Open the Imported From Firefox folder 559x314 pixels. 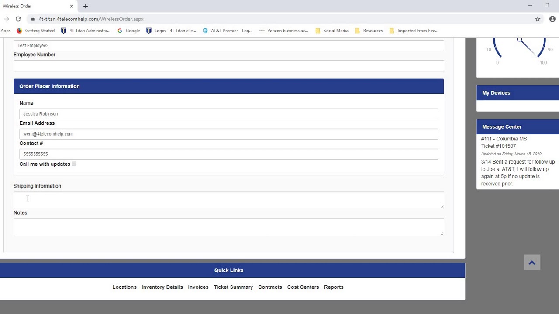click(x=414, y=31)
